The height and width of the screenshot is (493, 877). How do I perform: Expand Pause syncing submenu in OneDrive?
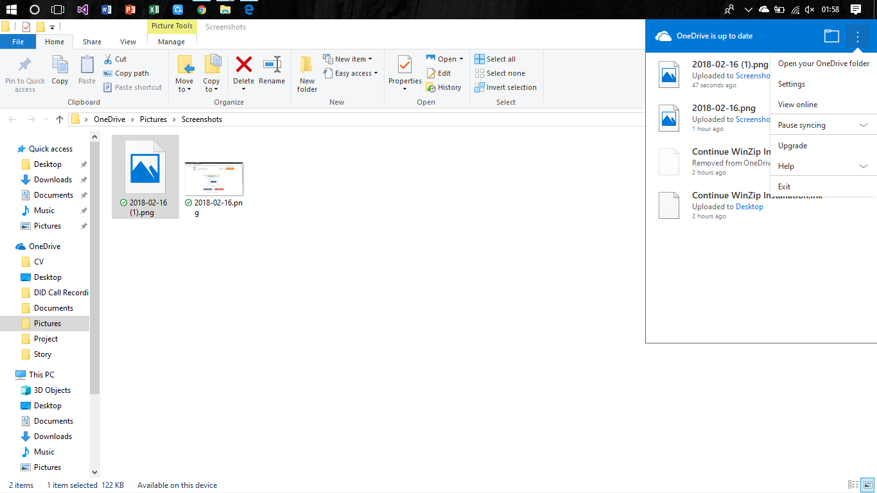pos(864,125)
